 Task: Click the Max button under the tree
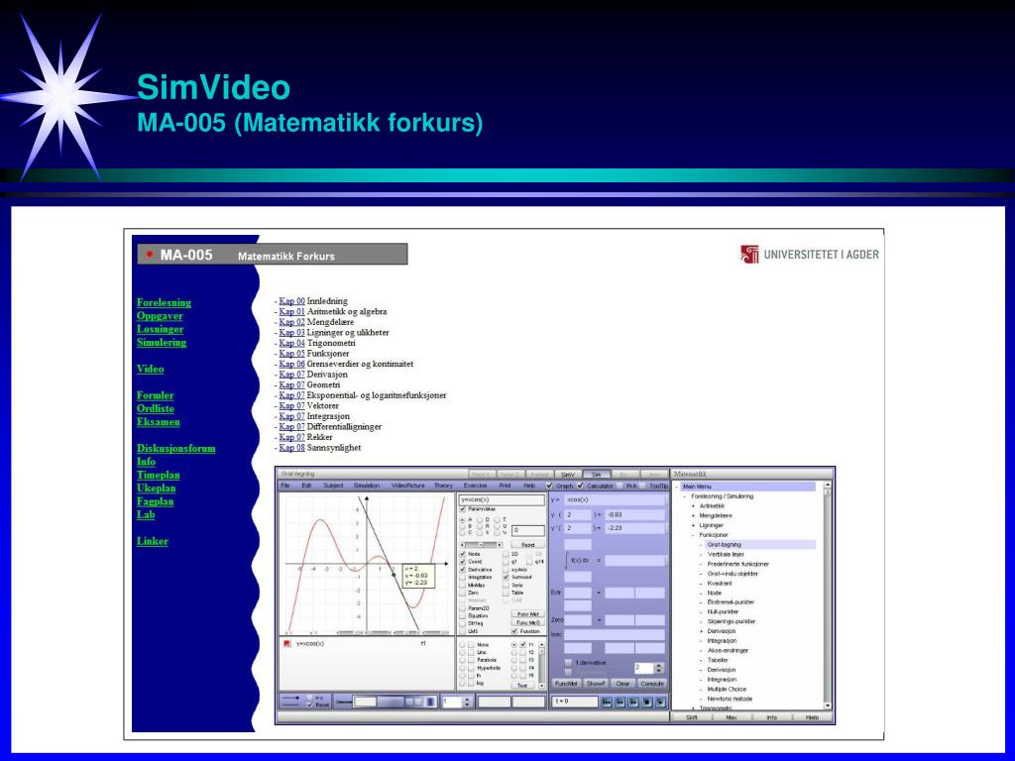click(x=731, y=717)
